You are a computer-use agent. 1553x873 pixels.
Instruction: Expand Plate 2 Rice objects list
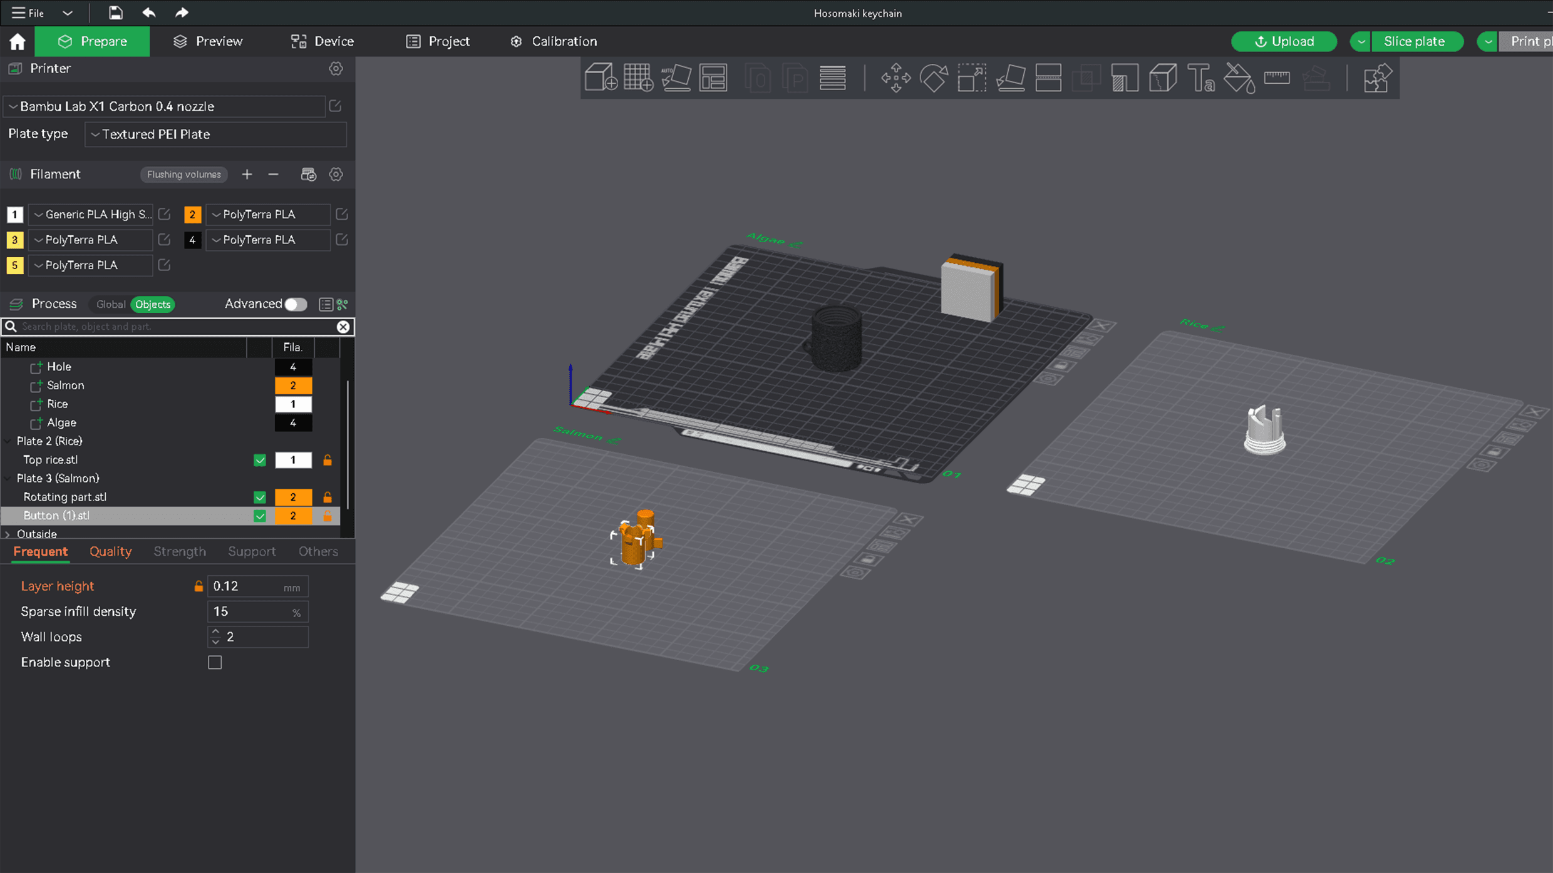[x=9, y=440]
